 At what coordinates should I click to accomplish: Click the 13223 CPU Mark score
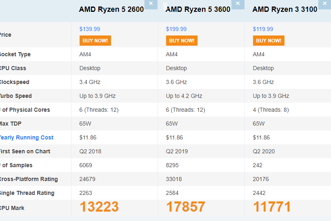99,207
